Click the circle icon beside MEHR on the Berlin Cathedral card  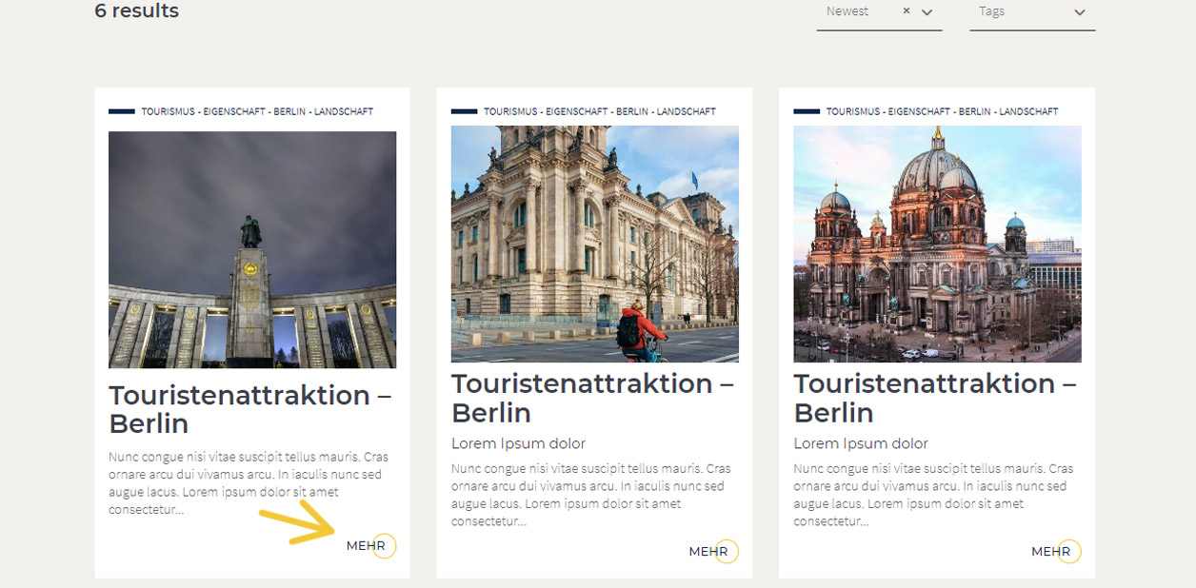click(1069, 551)
